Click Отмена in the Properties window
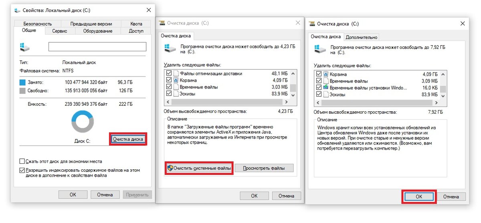 click(x=105, y=195)
